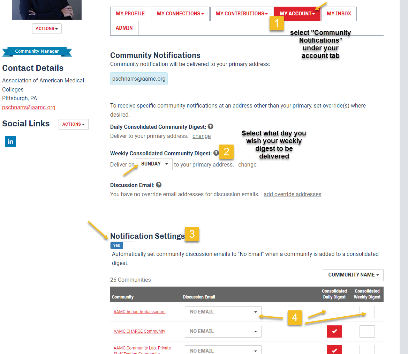This screenshot has height=354, width=408.
Task: Open the SUNDAY weekly delivery day dropdown
Action: (154, 164)
